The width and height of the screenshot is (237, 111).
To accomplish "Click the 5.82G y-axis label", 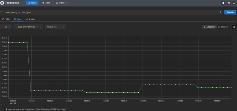I will [x=4, y=42].
